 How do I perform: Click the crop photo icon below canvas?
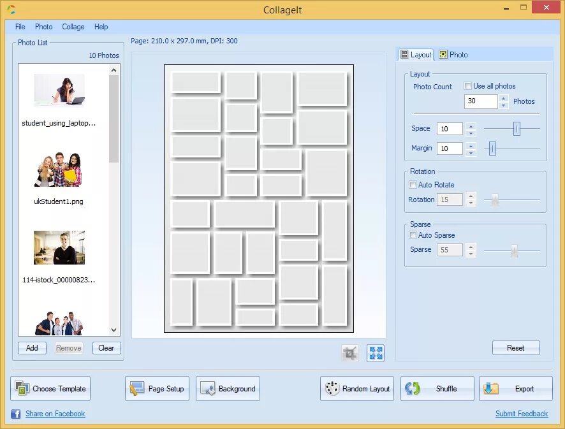[x=349, y=353]
